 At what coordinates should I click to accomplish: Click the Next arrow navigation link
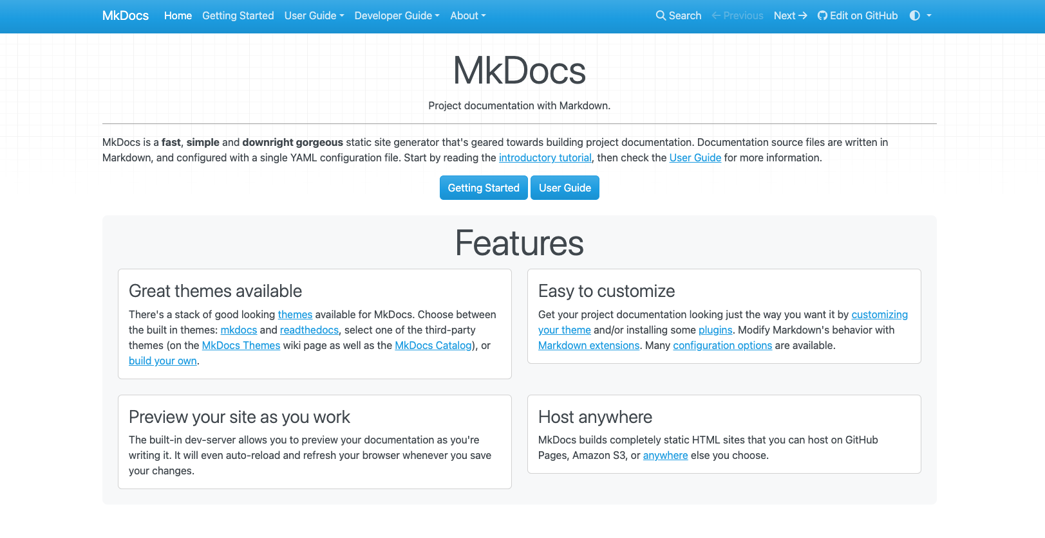[x=790, y=15]
